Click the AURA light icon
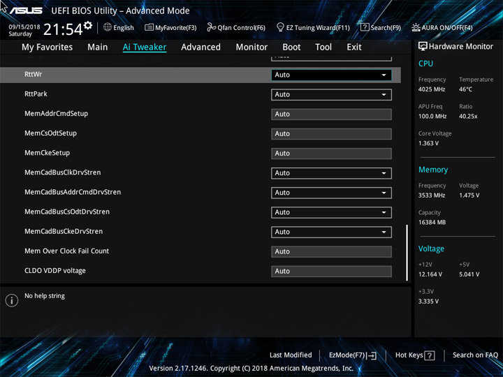This screenshot has height=377, width=503. (416, 27)
